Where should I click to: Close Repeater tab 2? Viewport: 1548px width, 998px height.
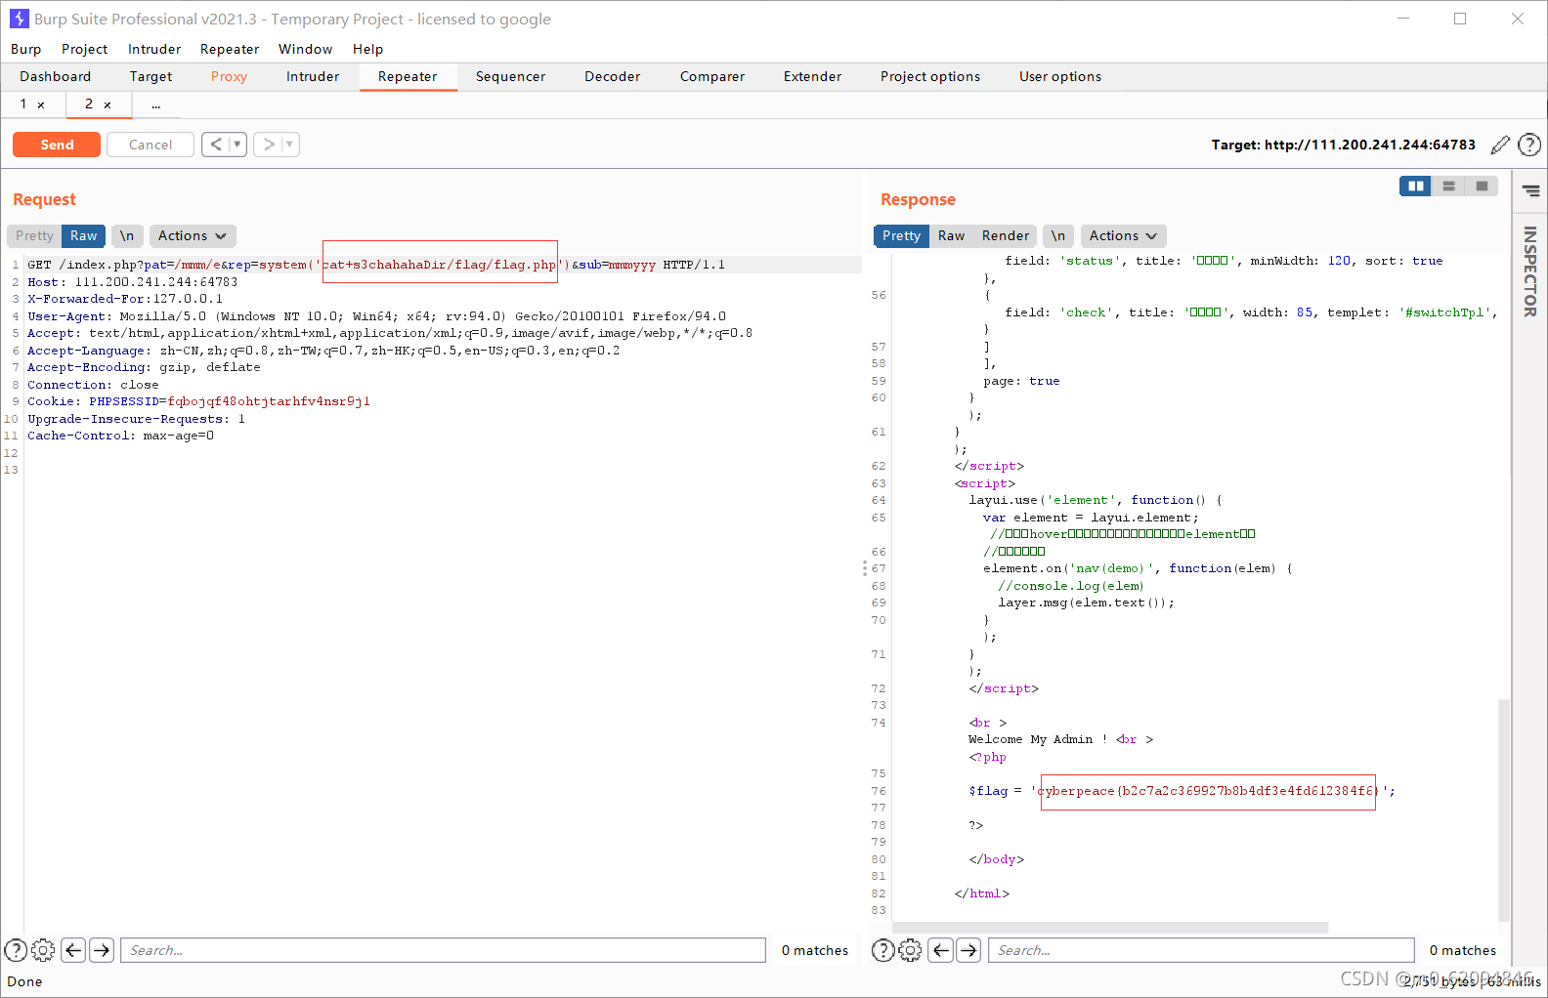pos(107,104)
